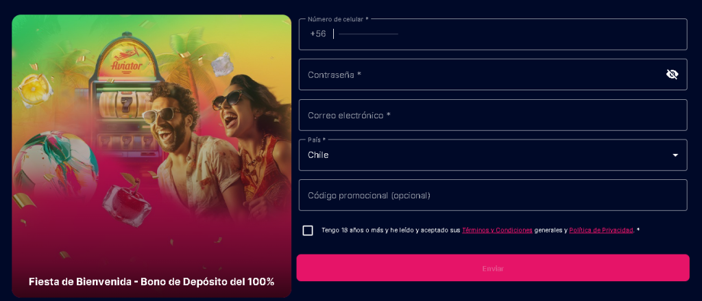Image resolution: width=702 pixels, height=301 pixels.
Task: Toggle password visibility eye icon
Action: coord(672,75)
